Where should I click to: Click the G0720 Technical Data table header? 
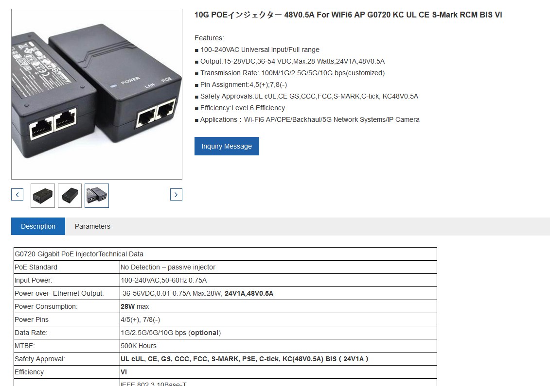225,254
